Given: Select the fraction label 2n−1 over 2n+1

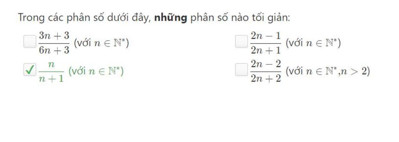Looking at the screenshot, I should [x=266, y=43].
